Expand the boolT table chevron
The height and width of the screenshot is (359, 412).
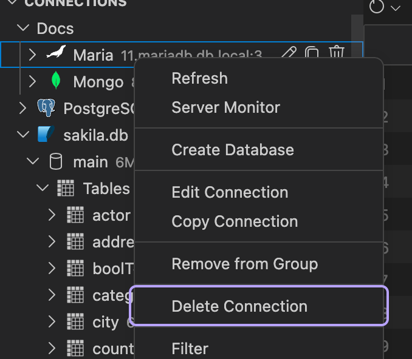click(52, 268)
